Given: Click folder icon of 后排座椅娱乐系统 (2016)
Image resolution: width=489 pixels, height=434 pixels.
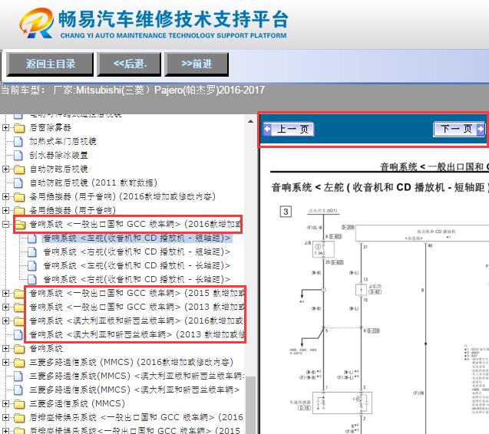Looking at the screenshot, I should point(19,417).
